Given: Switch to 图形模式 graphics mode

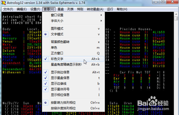Looking at the screenshot, I should [74, 29].
